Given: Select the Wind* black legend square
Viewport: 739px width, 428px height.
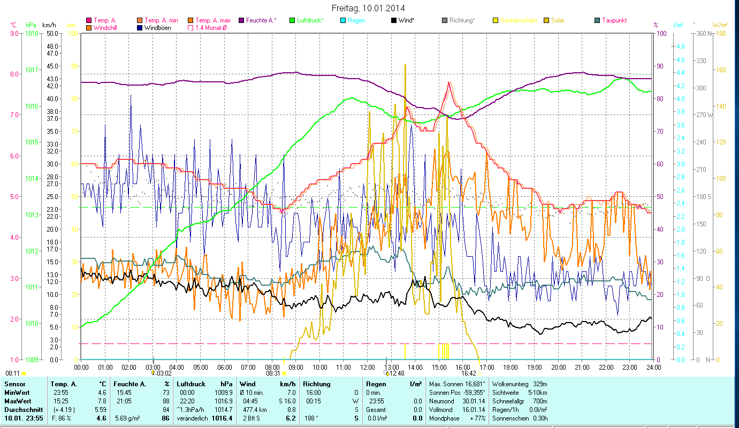Looking at the screenshot, I should coord(394,20).
